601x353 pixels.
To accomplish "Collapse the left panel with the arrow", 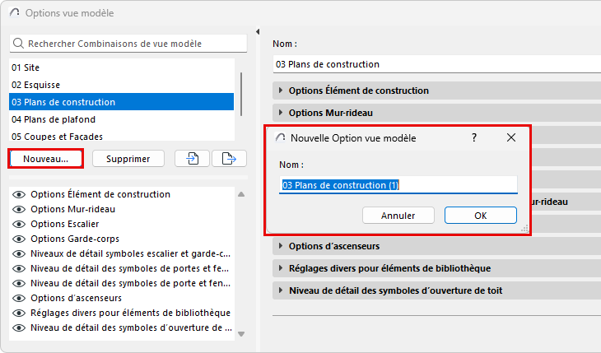I will (x=258, y=32).
